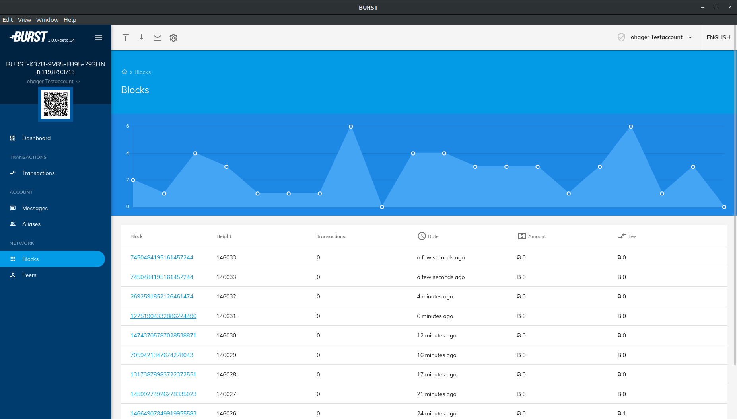Click the Aliases people icon in sidebar
The width and height of the screenshot is (737, 419).
[x=13, y=224]
